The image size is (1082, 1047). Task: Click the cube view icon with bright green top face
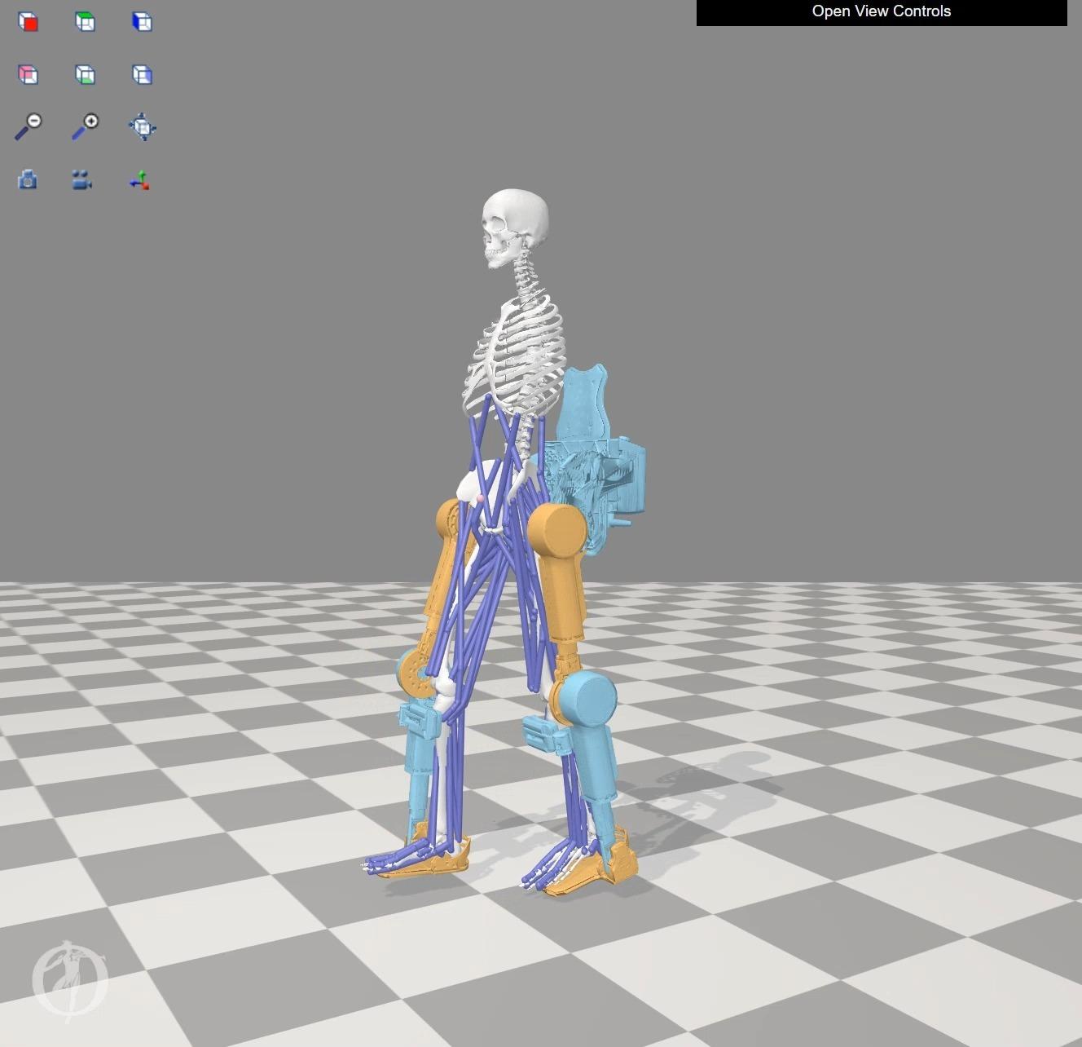point(85,22)
